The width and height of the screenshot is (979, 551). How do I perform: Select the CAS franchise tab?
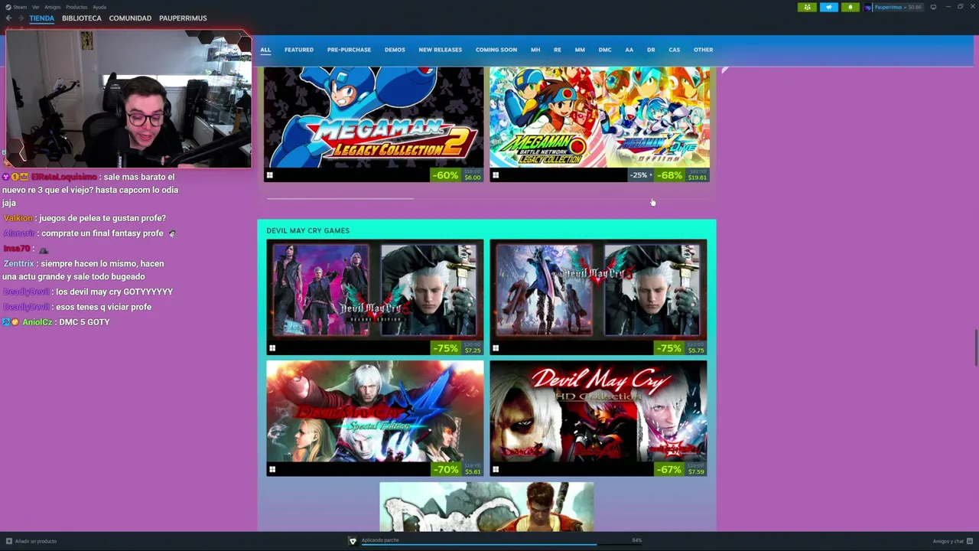[x=674, y=50]
